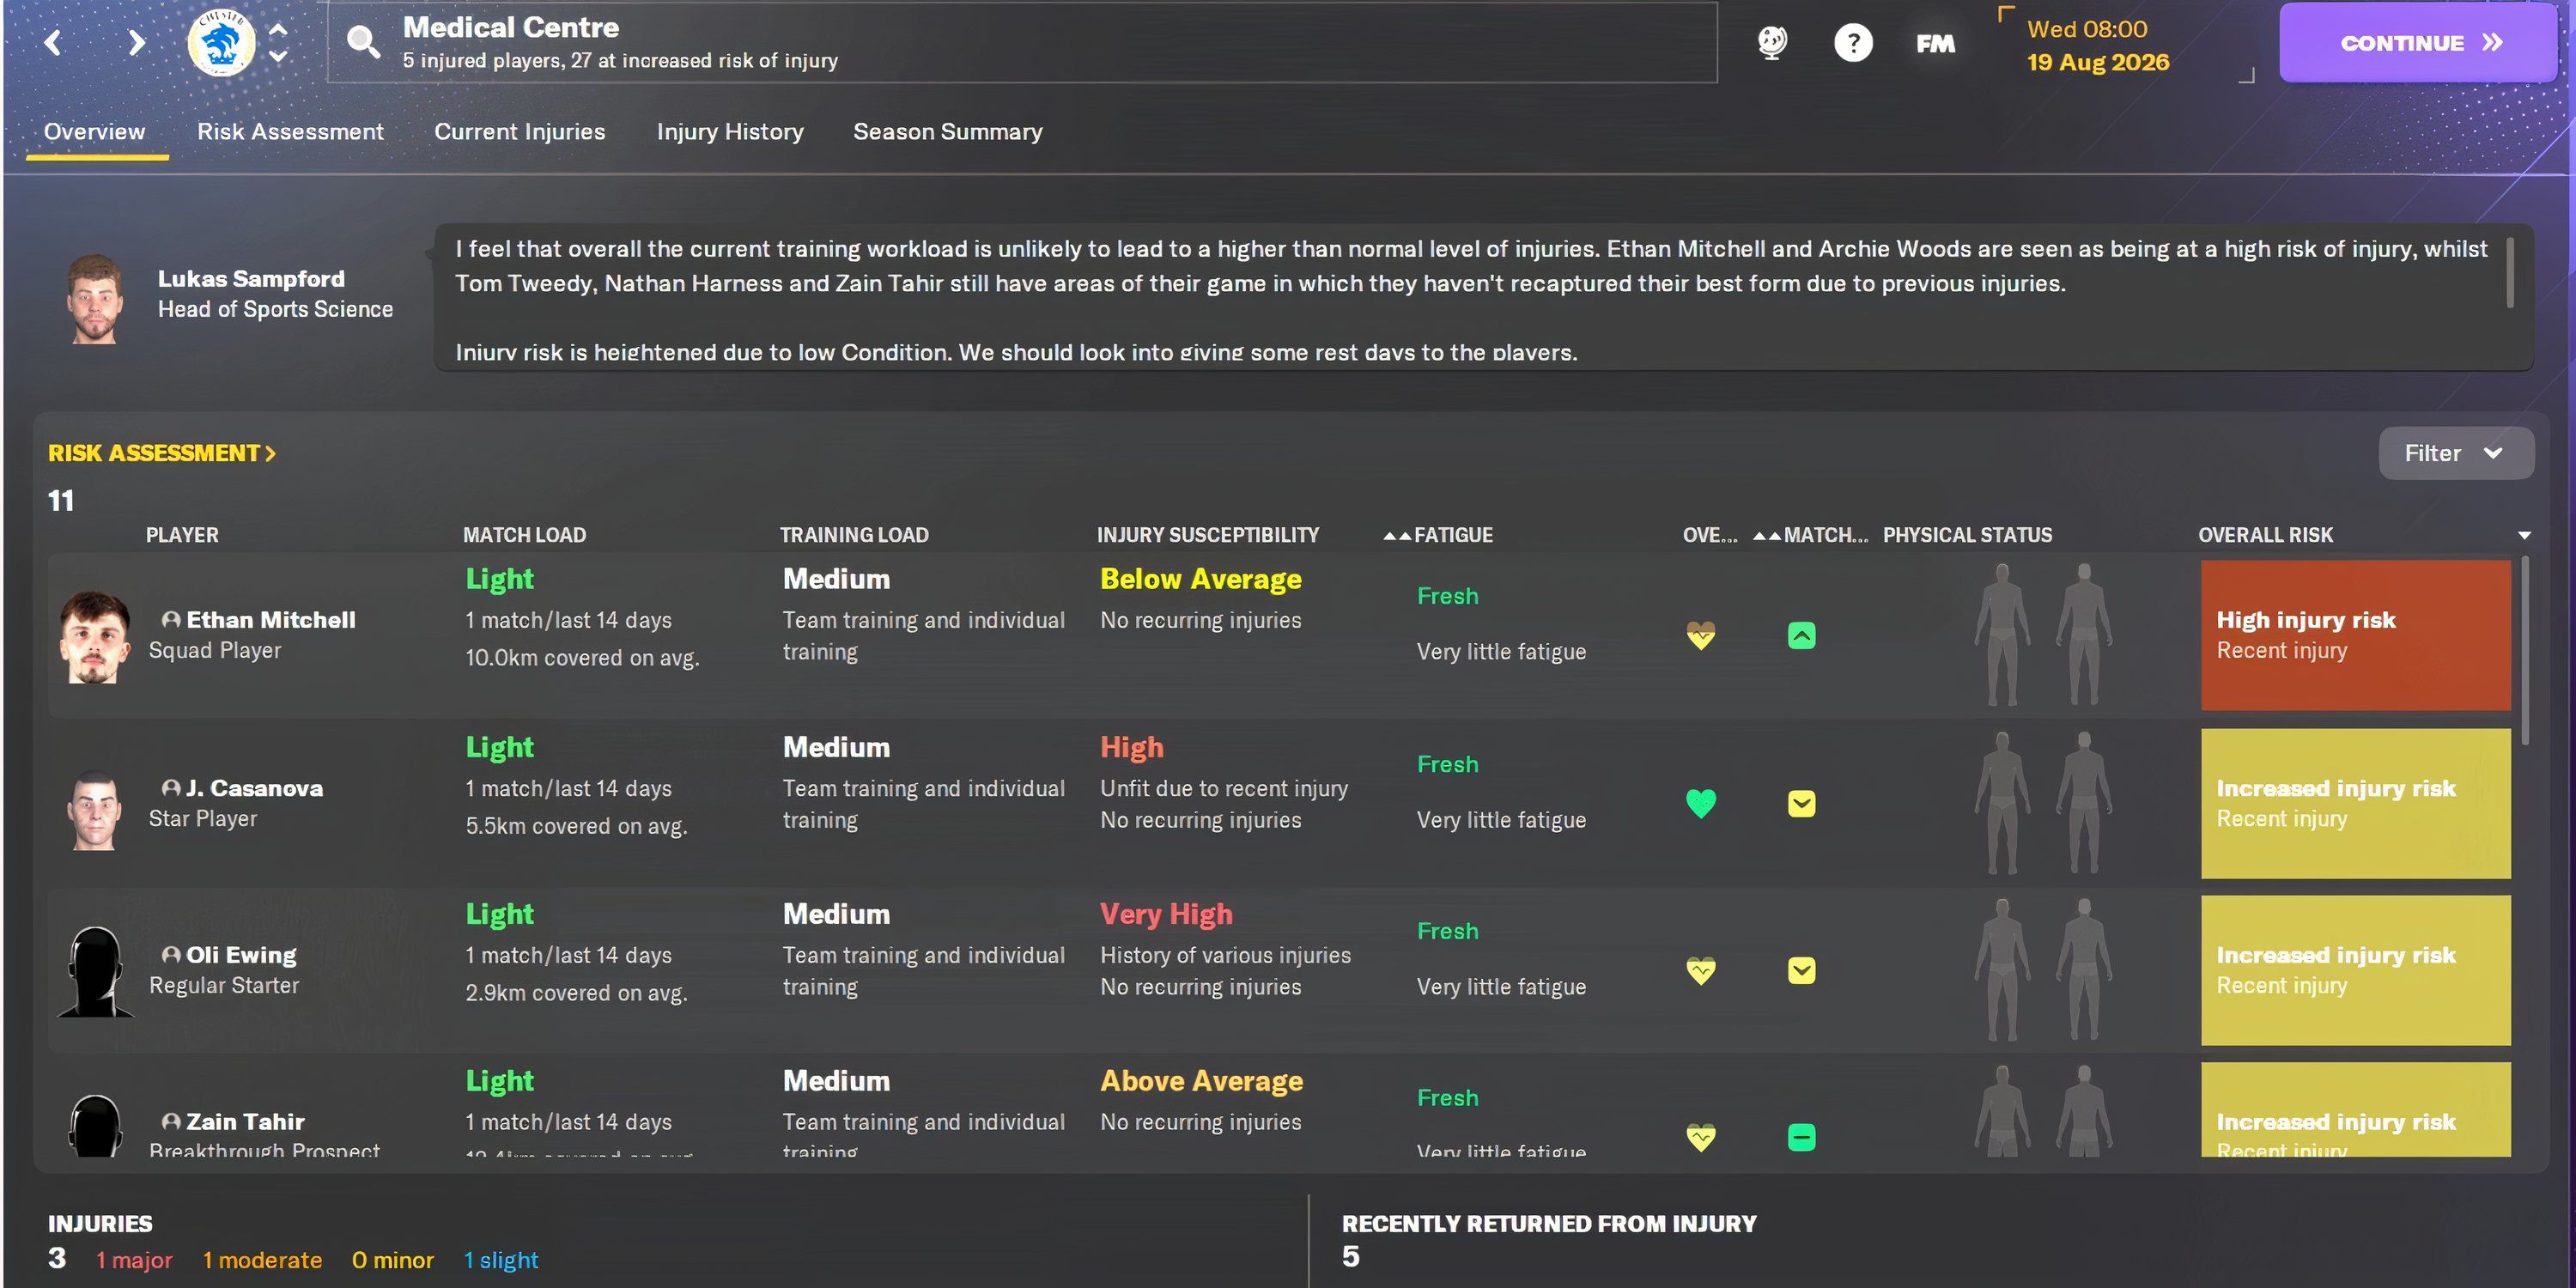Go back with the left arrow icon
This screenshot has height=1288, width=2576.
[54, 42]
